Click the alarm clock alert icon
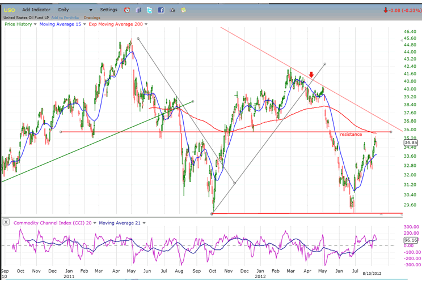The height and width of the screenshot is (285, 422). pyautogui.click(x=126, y=10)
